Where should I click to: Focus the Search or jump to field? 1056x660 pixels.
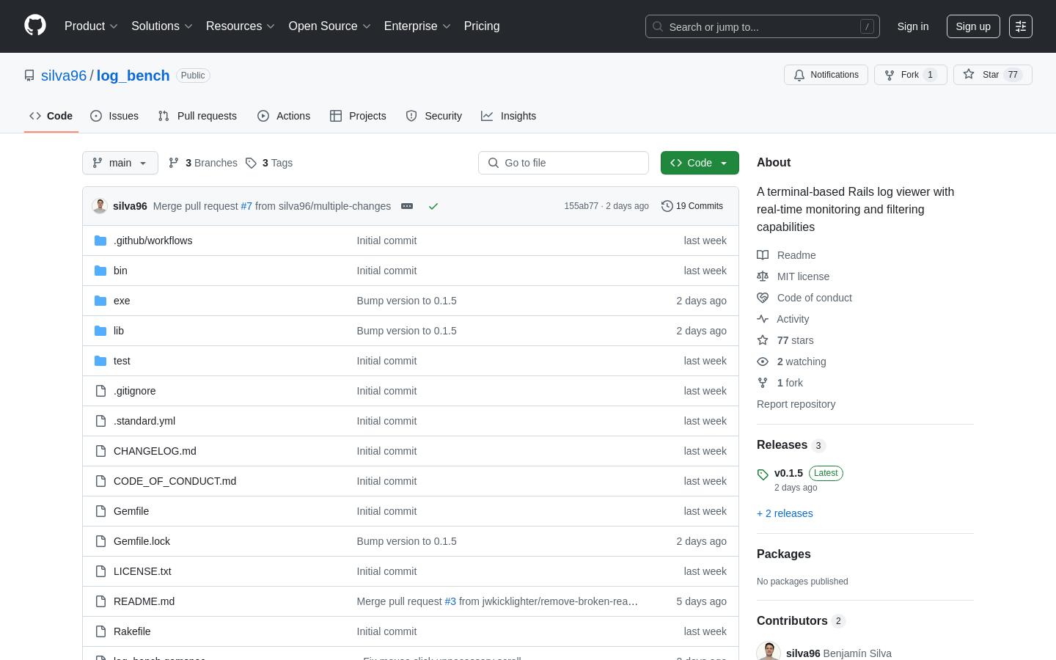[x=763, y=26]
